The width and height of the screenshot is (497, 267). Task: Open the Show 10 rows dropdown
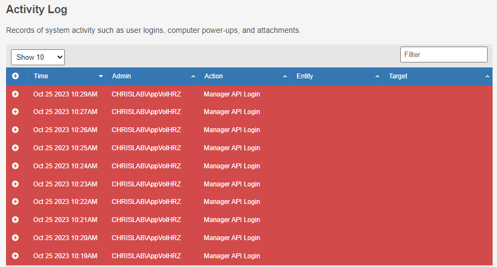click(x=38, y=57)
